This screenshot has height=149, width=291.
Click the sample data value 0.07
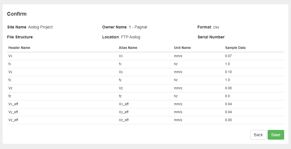click(x=228, y=56)
